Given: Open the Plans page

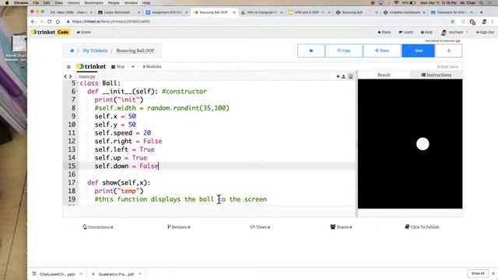Looking at the screenshot, I should 384,32.
